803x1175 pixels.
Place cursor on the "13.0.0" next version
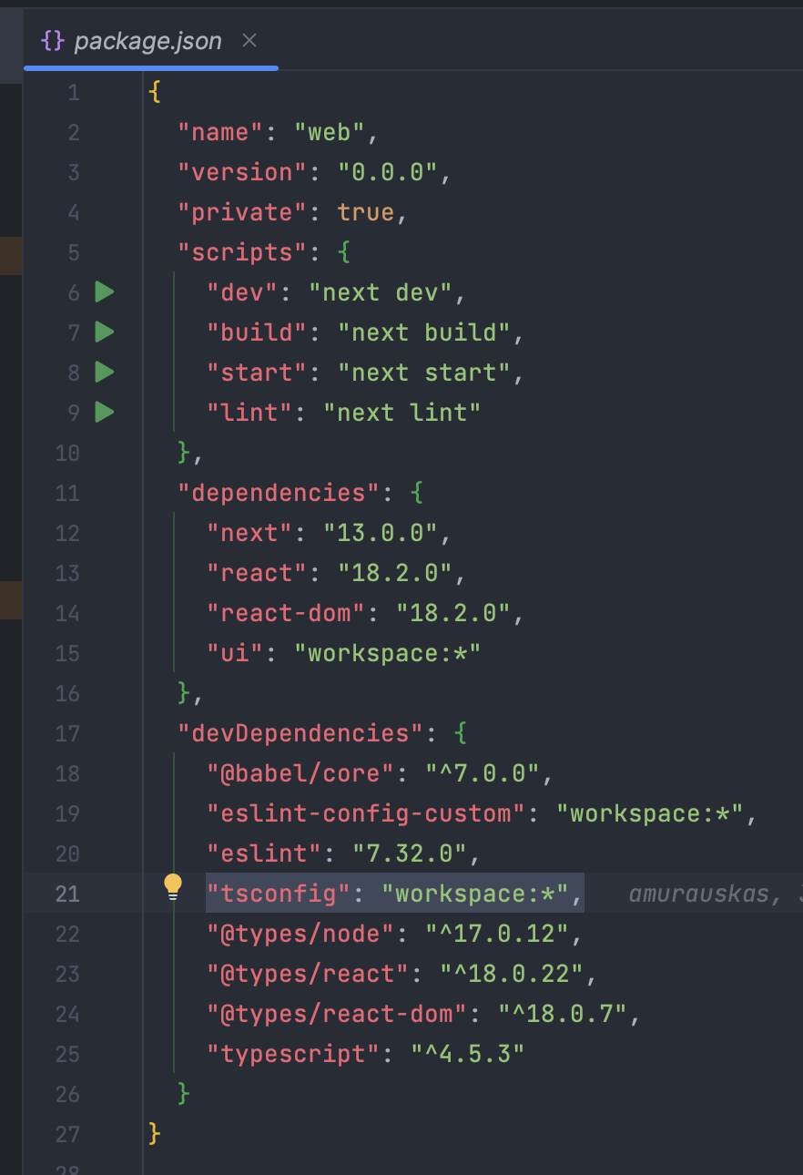pos(381,533)
